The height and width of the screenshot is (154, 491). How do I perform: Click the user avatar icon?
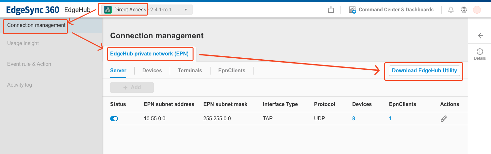[477, 10]
